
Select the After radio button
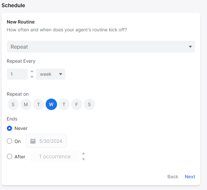(9, 156)
